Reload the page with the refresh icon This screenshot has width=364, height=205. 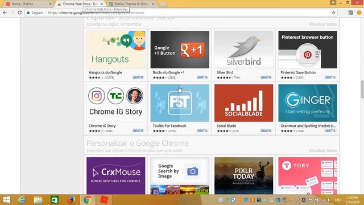click(x=20, y=13)
